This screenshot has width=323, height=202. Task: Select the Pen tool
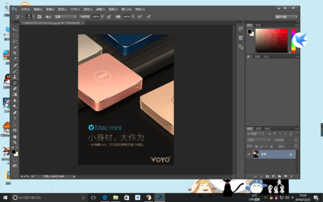click(x=15, y=113)
